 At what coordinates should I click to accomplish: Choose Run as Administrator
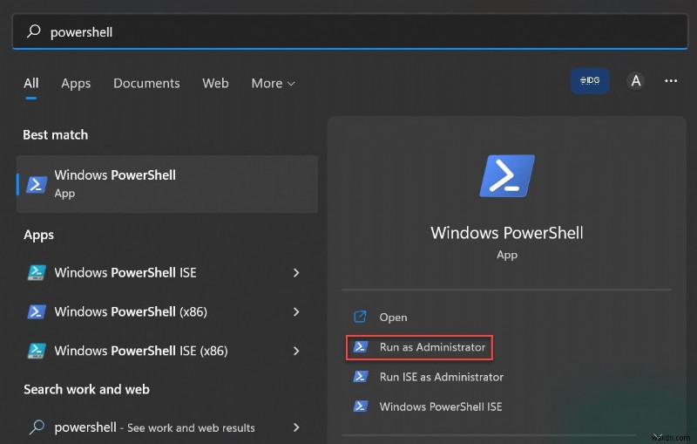419,347
